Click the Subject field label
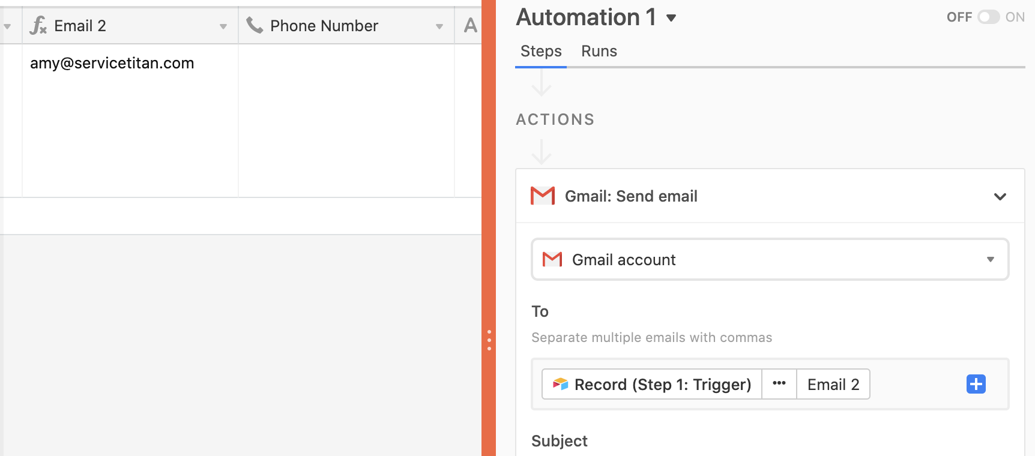 (x=559, y=441)
